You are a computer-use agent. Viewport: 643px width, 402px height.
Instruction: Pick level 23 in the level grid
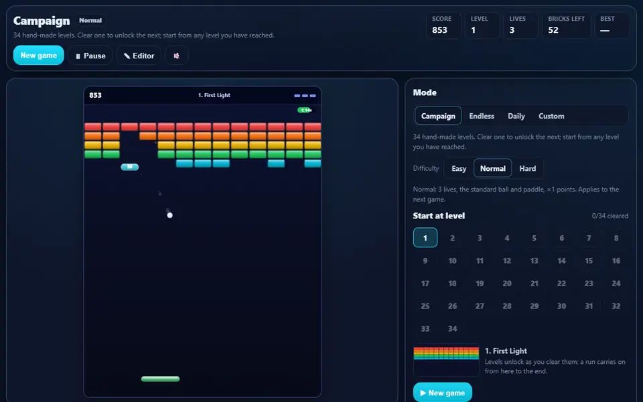[x=589, y=283]
